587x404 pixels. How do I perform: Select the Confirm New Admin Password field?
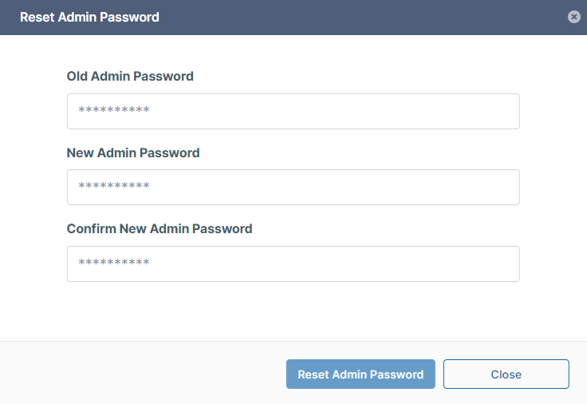293,263
